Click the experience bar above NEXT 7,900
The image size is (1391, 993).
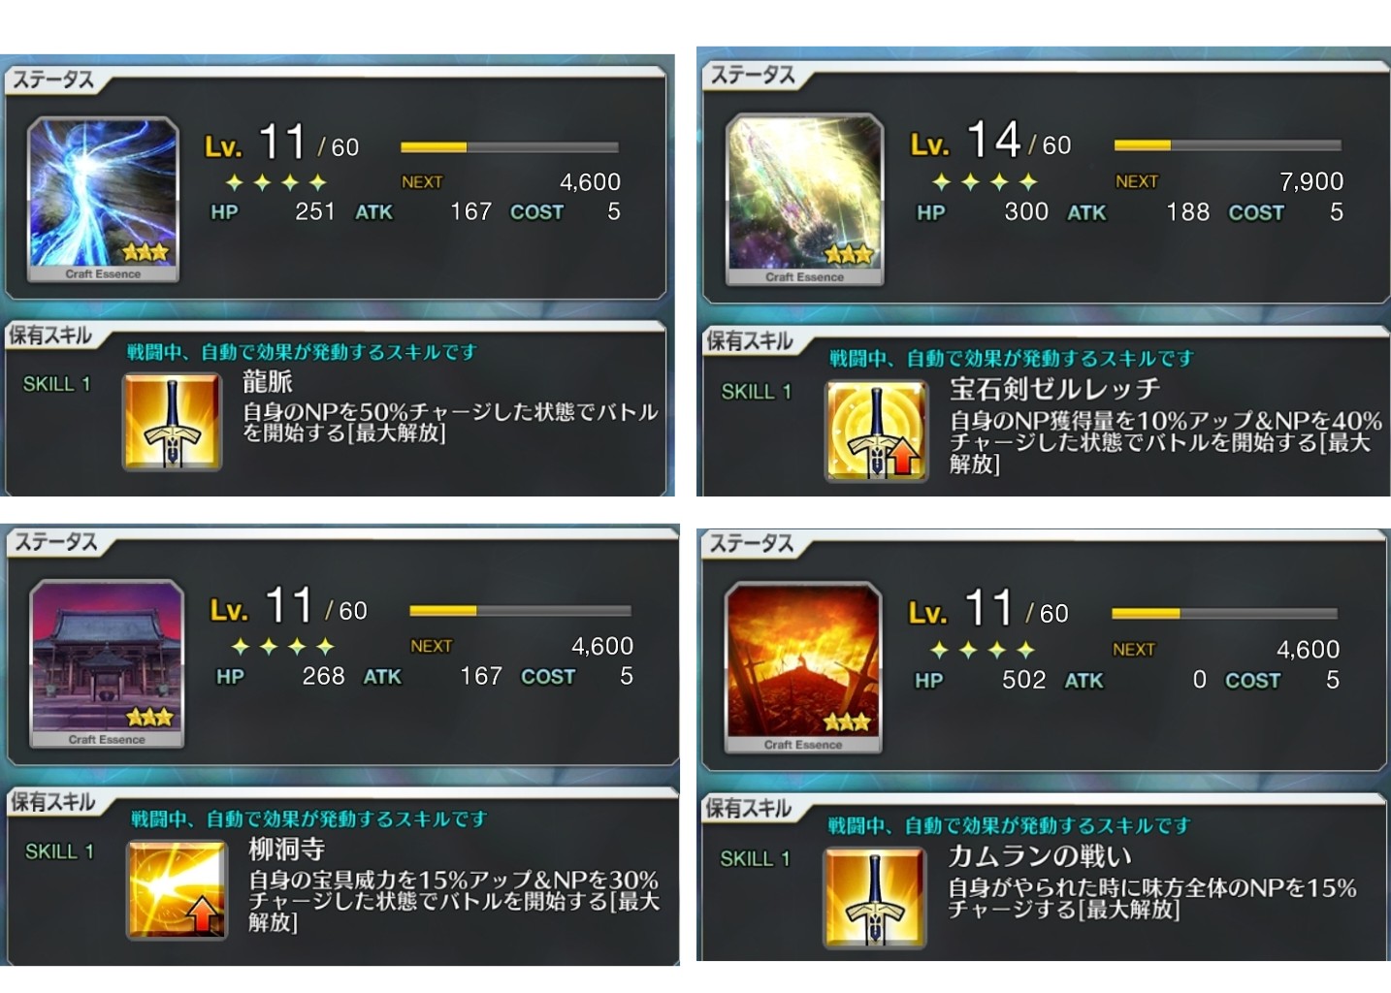pyautogui.click(x=1227, y=145)
